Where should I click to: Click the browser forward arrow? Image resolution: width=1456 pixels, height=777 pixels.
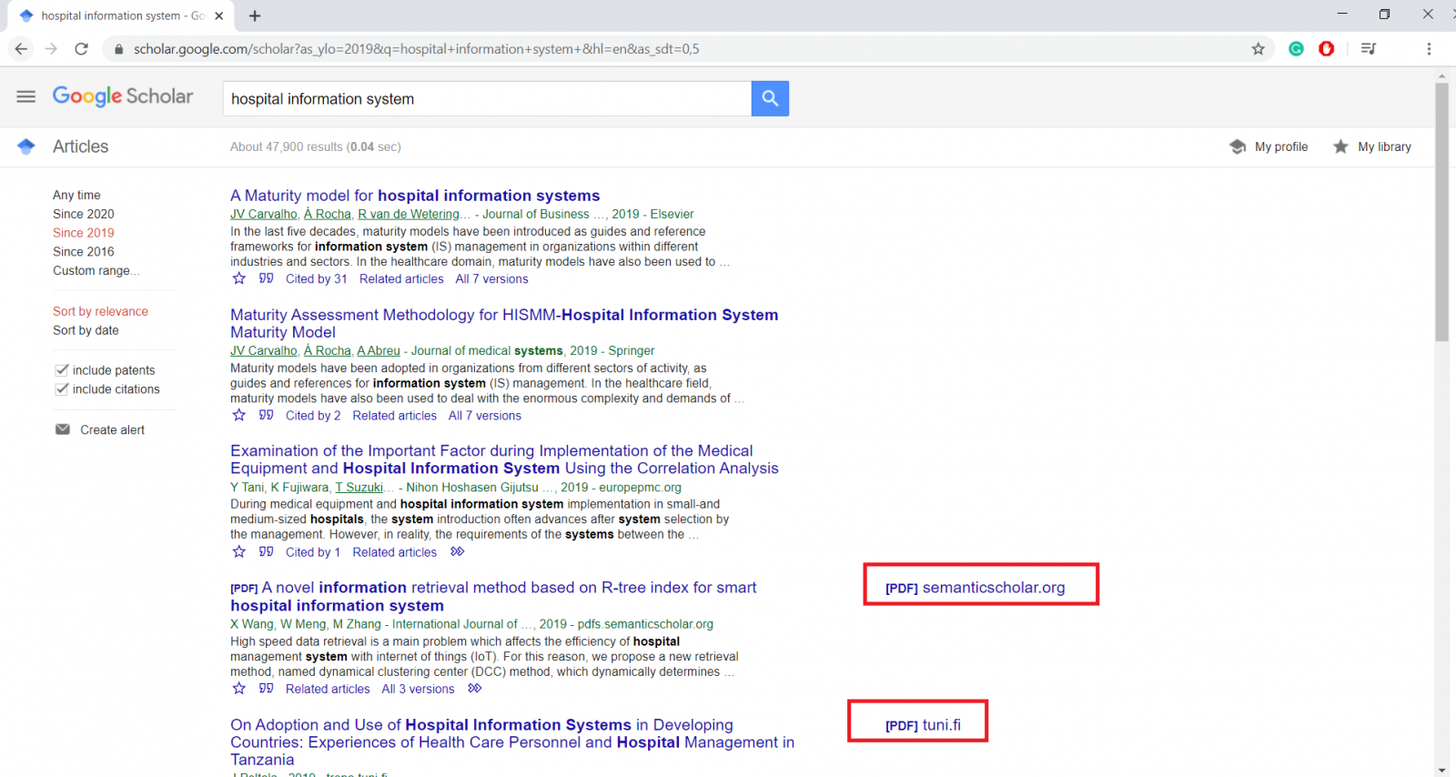51,49
